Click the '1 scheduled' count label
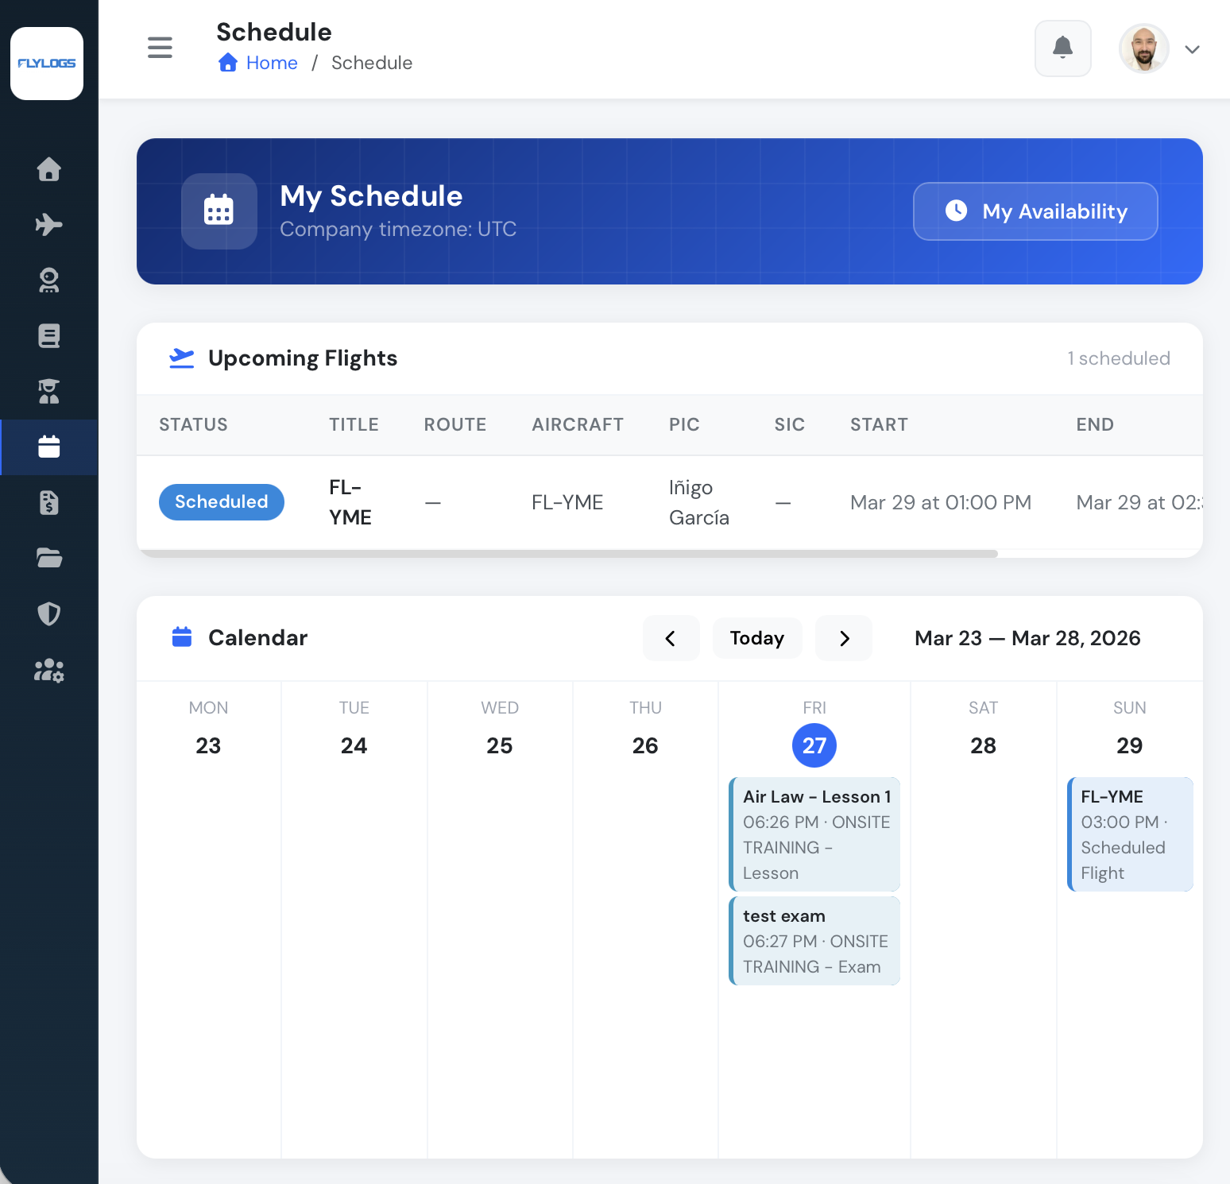Screen dimensions: 1230x1184 [1119, 358]
